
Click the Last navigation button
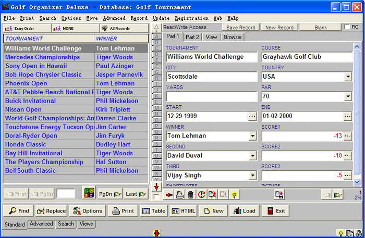click(136, 194)
